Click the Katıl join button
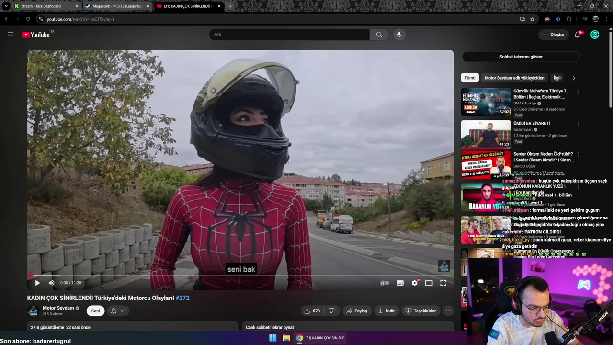The image size is (613, 345). [x=96, y=311]
